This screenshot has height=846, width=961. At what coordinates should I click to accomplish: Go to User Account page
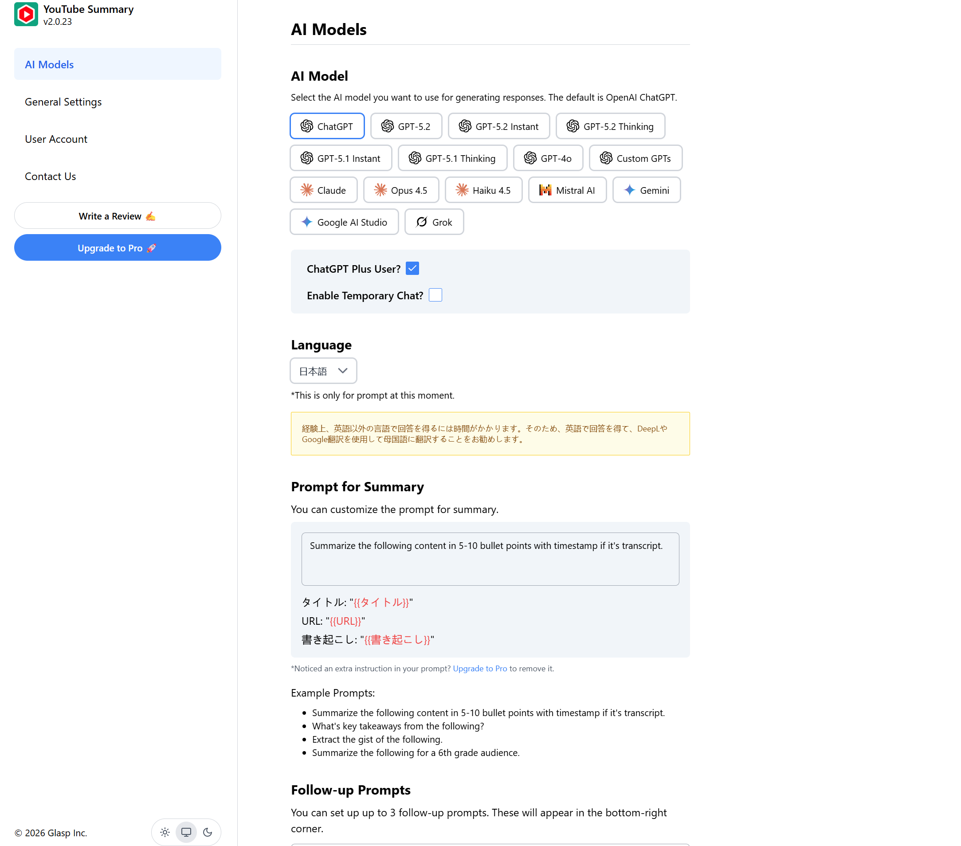click(x=56, y=139)
